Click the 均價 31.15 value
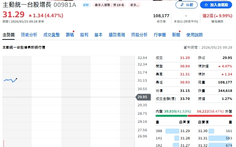Viewport: 236px width, 147px height. coord(185,91)
